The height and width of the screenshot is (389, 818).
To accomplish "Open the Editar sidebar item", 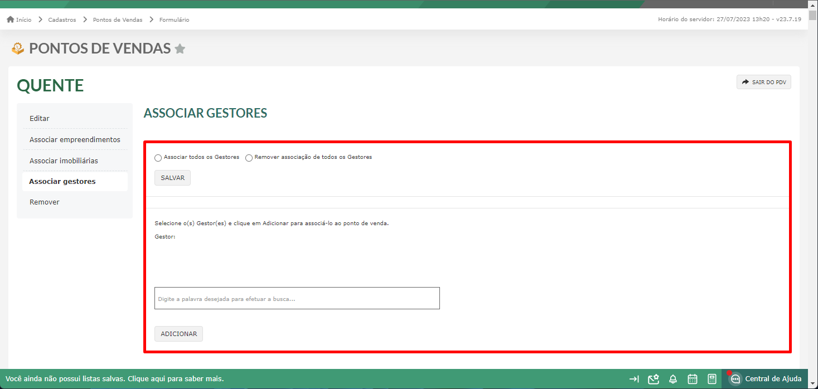I will pyautogui.click(x=75, y=118).
